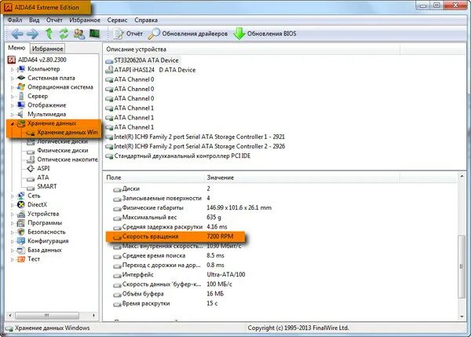Open the Отчёт menu in menu bar
This screenshot has width=471, height=337.
click(54, 20)
